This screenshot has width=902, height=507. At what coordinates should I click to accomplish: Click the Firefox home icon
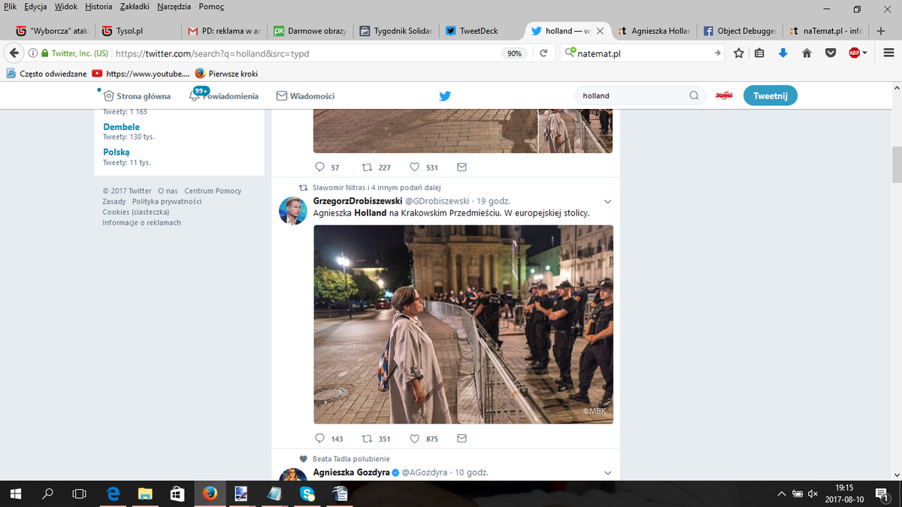coord(807,53)
